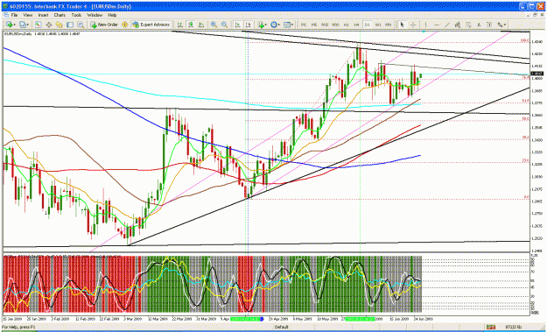The height and width of the screenshot is (332, 547).
Task: Open the Tools menu
Action: click(x=76, y=16)
